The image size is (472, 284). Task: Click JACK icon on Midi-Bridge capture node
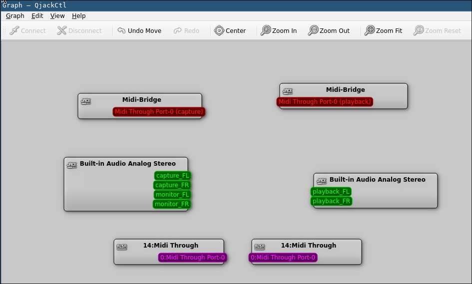pos(86,101)
